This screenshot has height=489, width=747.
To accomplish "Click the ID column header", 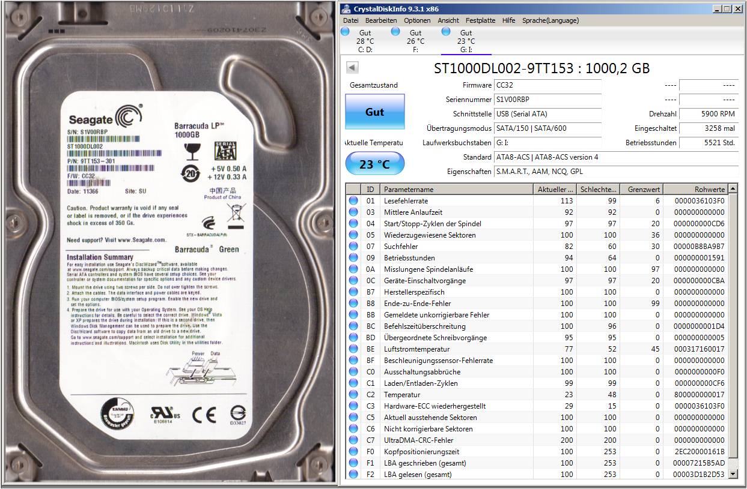I will tap(371, 189).
